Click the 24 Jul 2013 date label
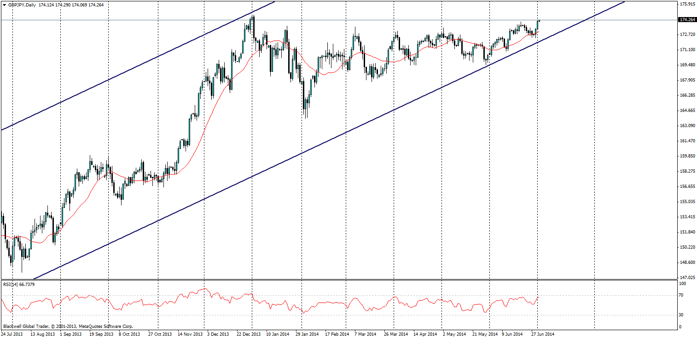This screenshot has height=338, width=697. [12, 335]
